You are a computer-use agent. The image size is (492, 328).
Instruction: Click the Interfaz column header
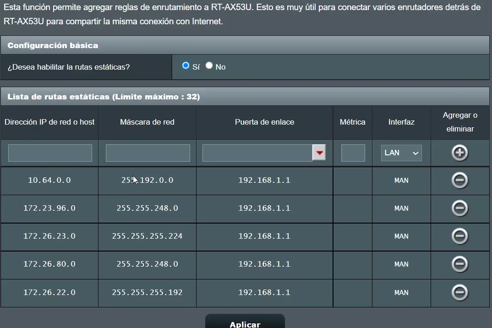[x=401, y=122]
